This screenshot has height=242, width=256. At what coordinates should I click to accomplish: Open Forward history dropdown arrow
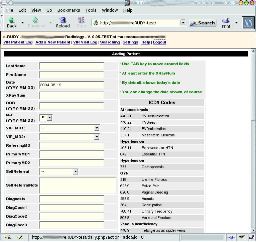coord(50,22)
